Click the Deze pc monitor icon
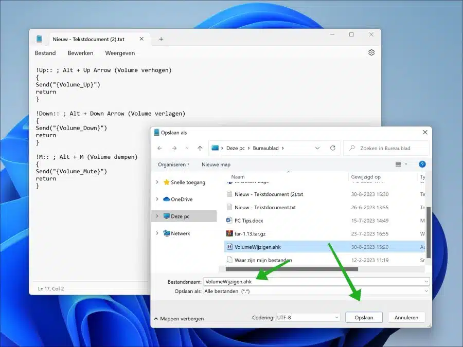Image resolution: width=463 pixels, height=347 pixels. coord(166,216)
